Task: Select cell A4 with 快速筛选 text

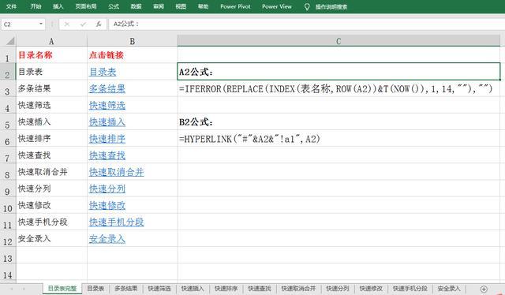Action: pyautogui.click(x=51, y=105)
